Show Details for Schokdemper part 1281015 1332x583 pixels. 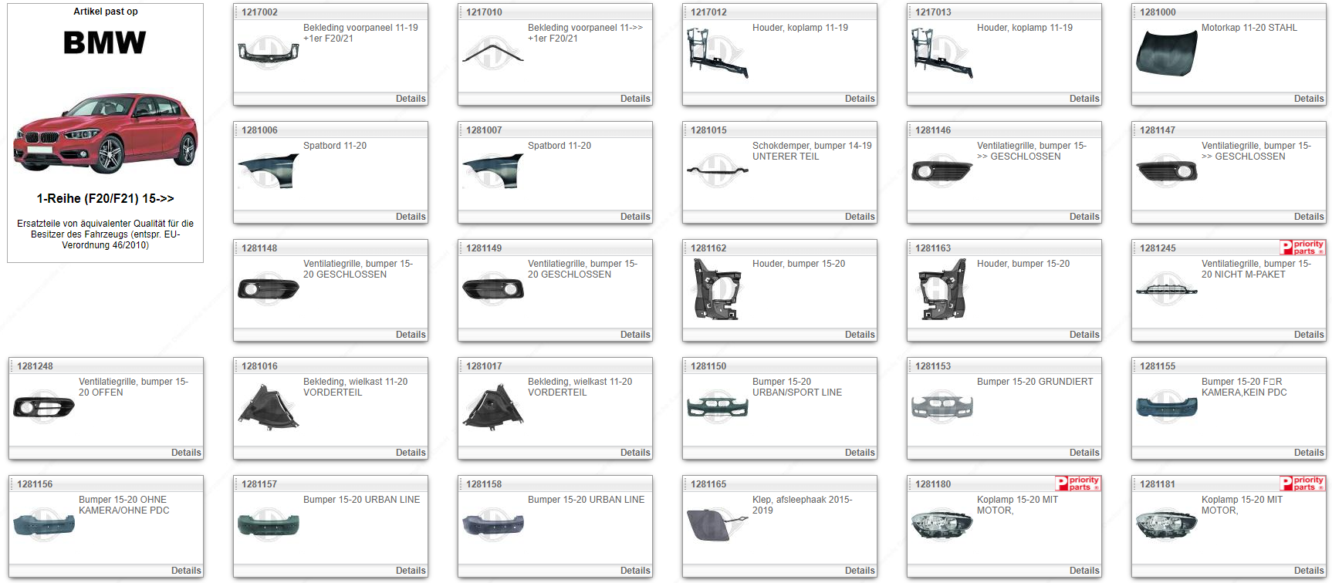[859, 217]
